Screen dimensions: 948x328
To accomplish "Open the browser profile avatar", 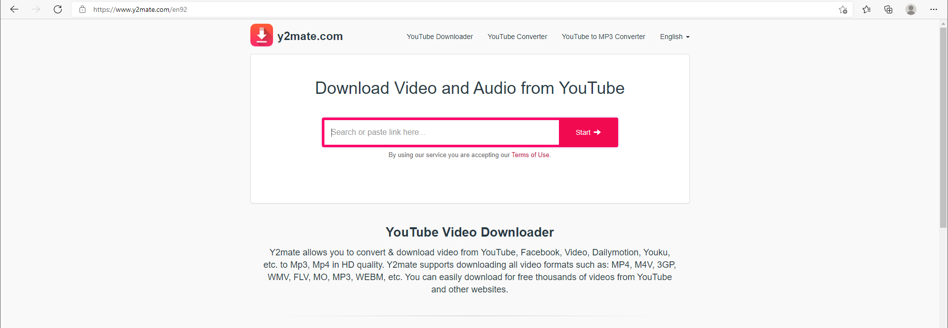I will click(911, 9).
